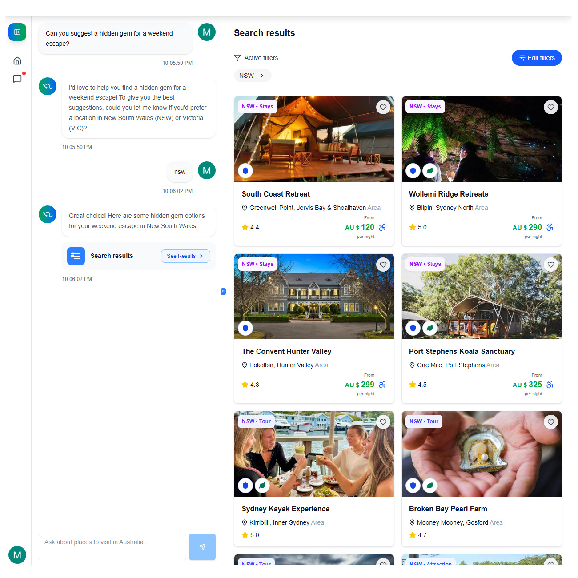
Task: Click location Kirribilli, Inner Sydney Area
Action: click(x=283, y=522)
